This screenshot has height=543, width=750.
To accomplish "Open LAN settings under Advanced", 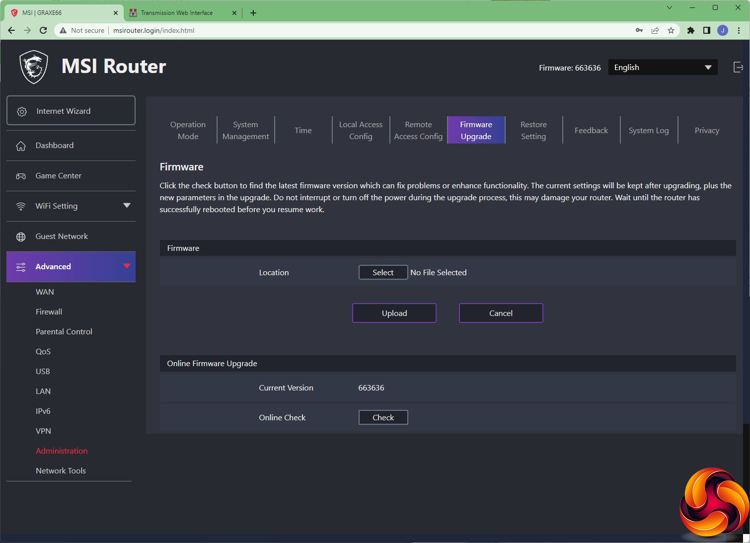I will [x=43, y=391].
